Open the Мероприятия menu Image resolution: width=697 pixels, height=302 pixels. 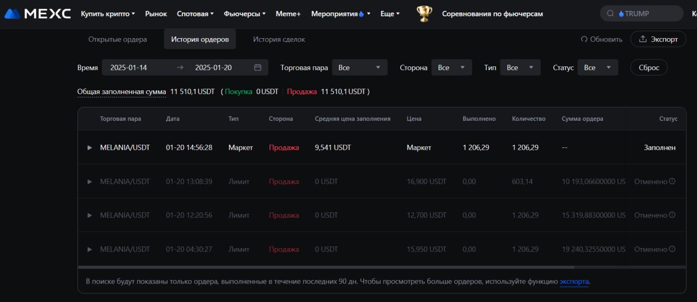pyautogui.click(x=341, y=14)
